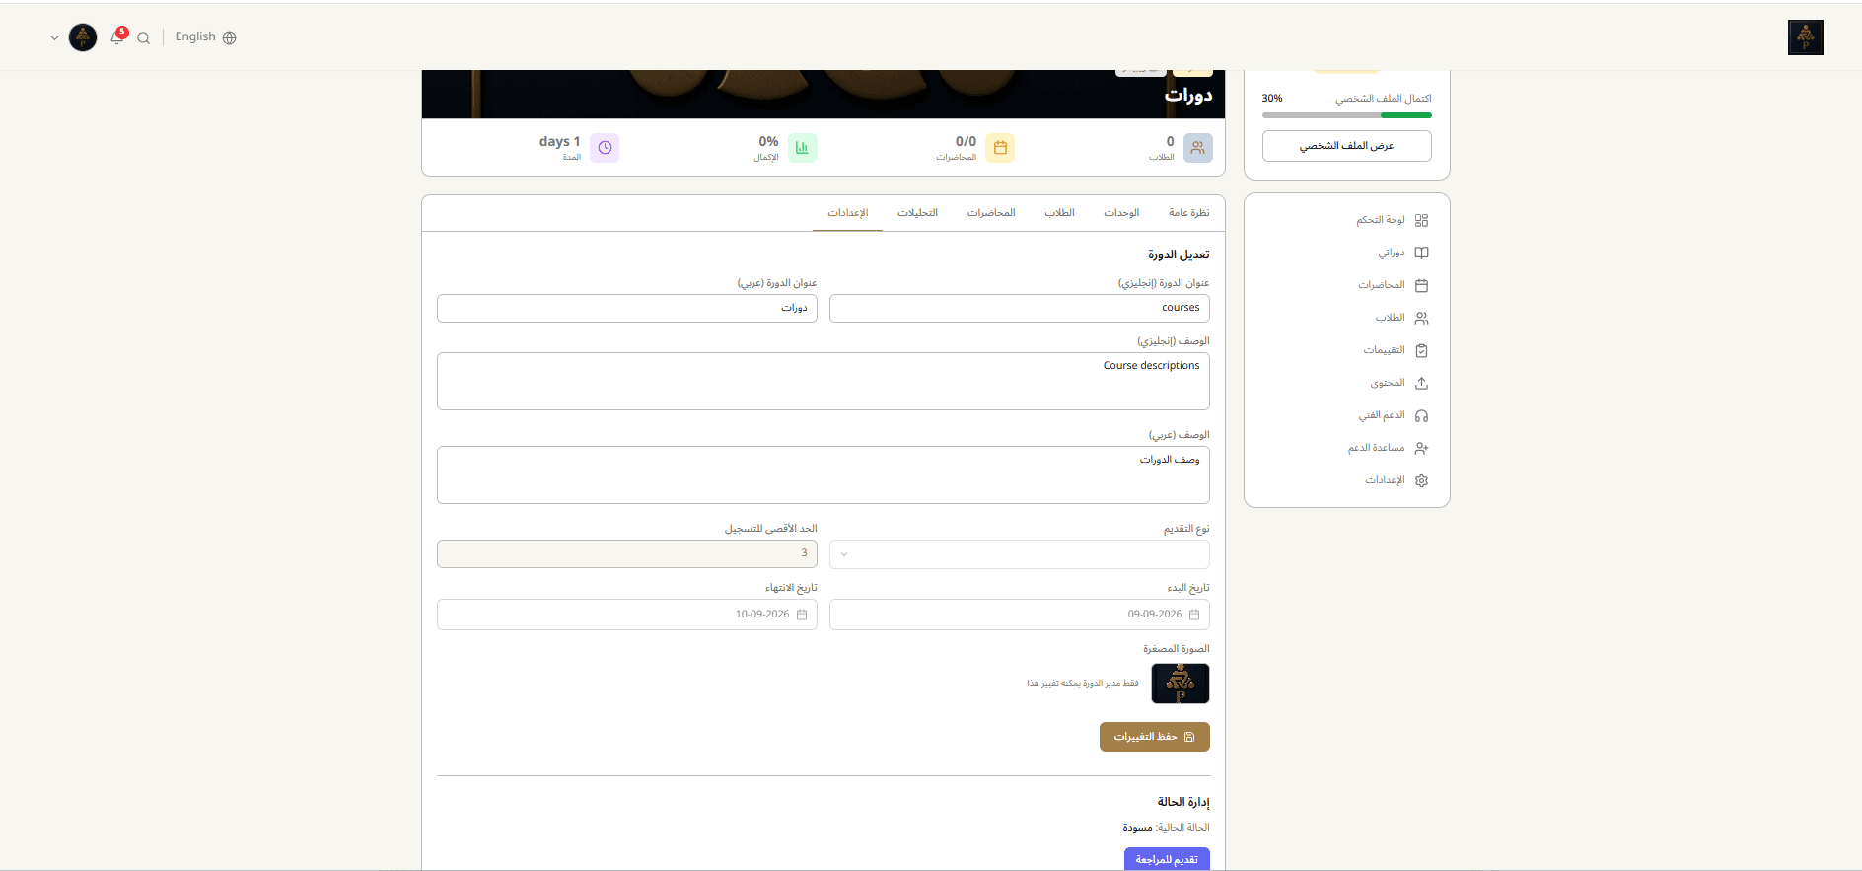Click the duration clock stat icon
The image size is (1862, 871).
point(605,148)
